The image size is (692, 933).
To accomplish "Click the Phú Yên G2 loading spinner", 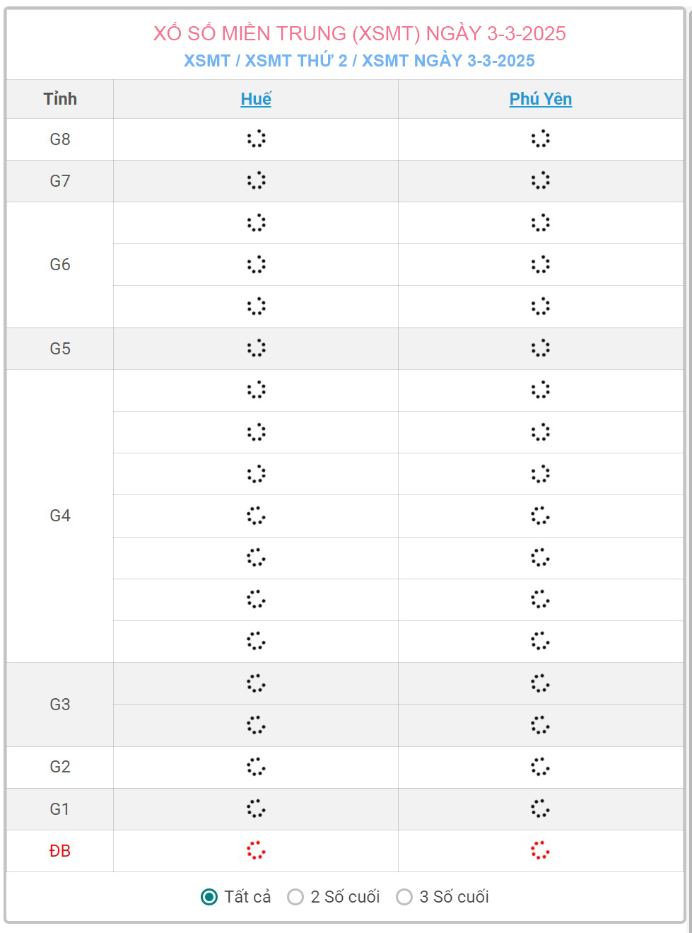I will (x=540, y=767).
